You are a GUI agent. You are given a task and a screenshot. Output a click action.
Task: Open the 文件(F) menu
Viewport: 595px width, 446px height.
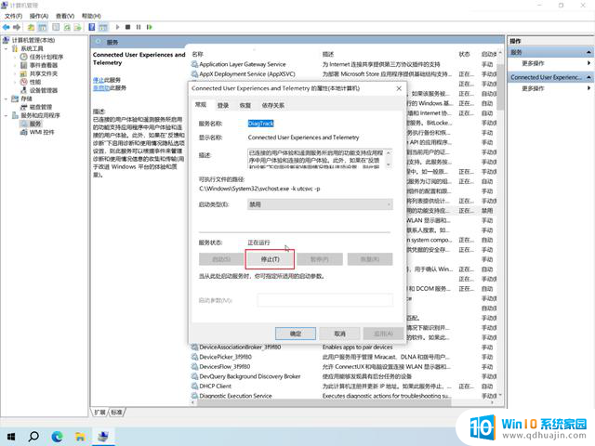coord(13,16)
